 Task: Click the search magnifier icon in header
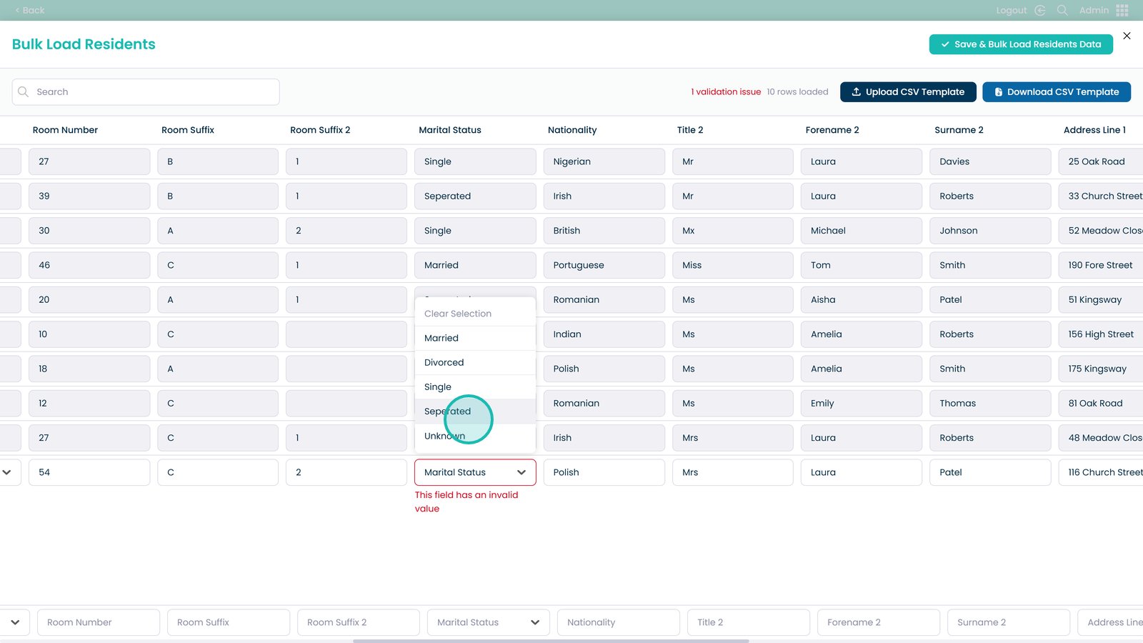[x=1062, y=10]
